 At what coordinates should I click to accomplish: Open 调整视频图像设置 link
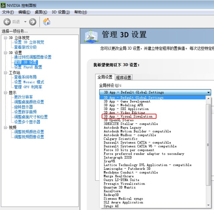pos(29,137)
